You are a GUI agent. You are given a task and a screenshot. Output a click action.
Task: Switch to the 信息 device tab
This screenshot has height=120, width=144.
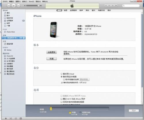65,10
